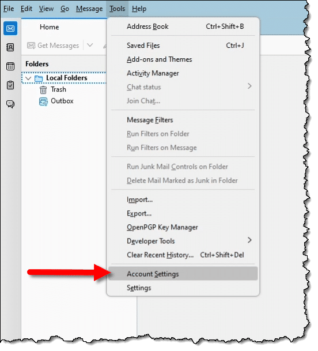This screenshot has height=351, width=318.
Task: Switch to the Calendar sidebar icon
Action: (x=10, y=66)
